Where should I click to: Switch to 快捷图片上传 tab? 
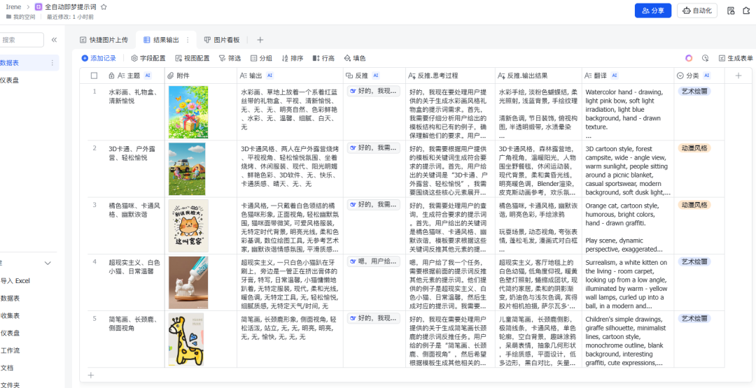104,40
